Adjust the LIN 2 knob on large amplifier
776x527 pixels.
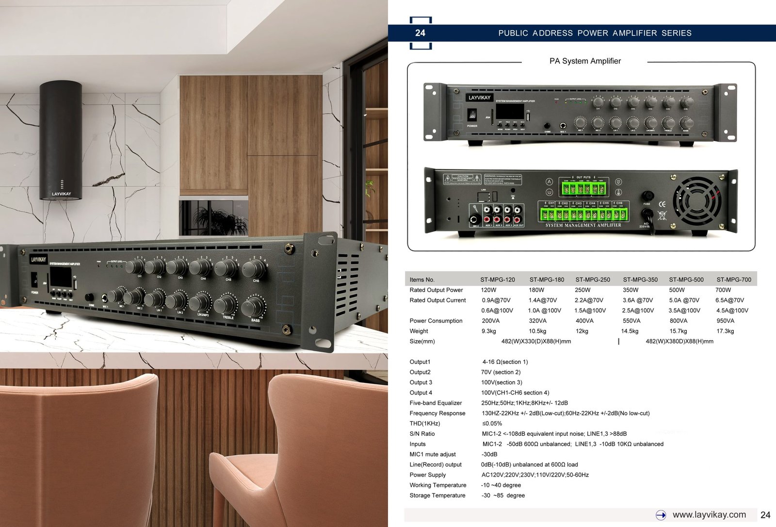[176, 301]
